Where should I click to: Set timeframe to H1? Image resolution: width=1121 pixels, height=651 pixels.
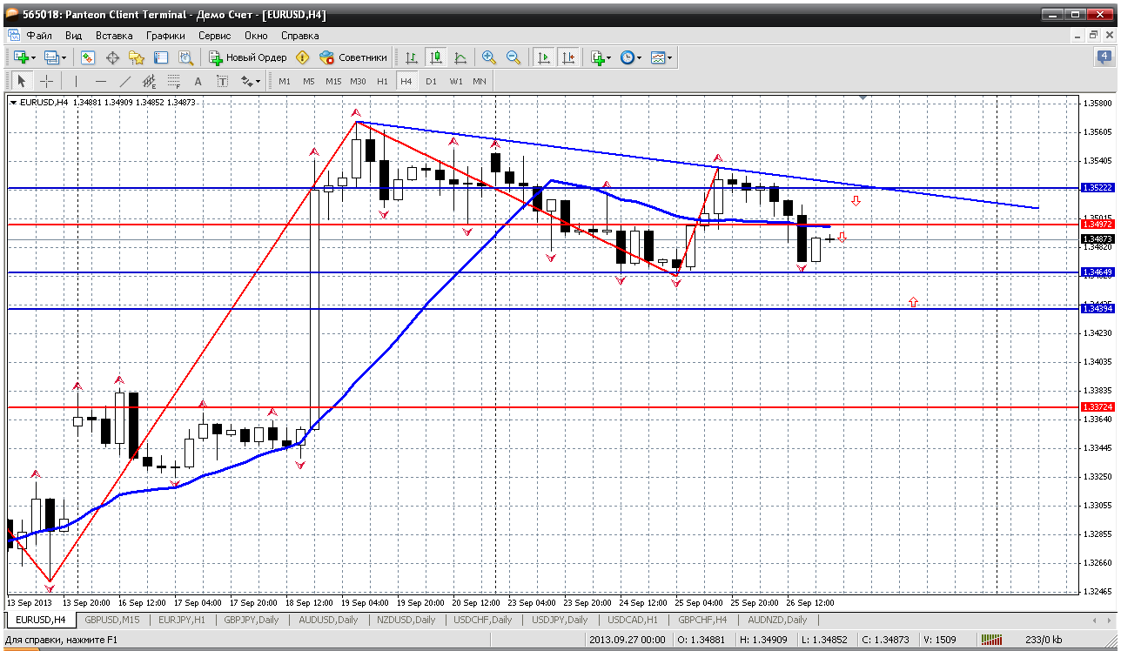point(382,81)
